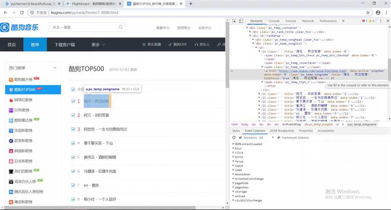Click the black V icon of 直通合伙人榜
Image resolution: width=391 pixels, height=210 pixels.
coord(11,181)
